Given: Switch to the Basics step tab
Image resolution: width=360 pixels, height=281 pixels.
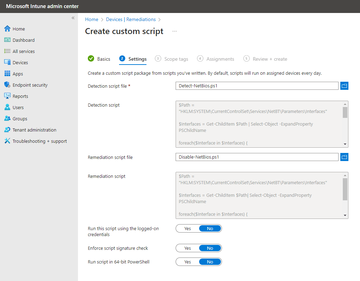Looking at the screenshot, I should [99, 59].
